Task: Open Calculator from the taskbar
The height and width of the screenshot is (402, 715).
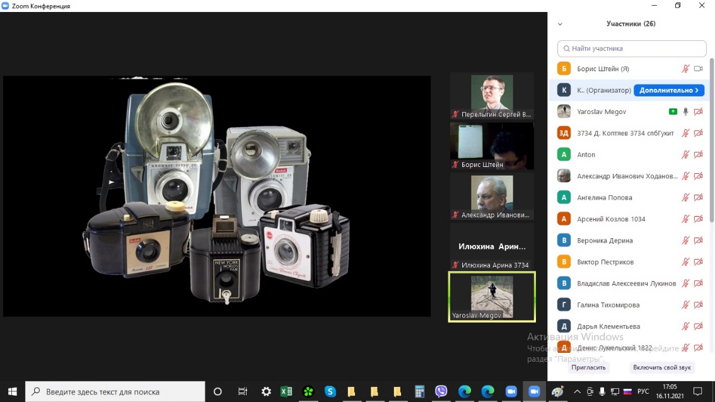Action: click(419, 391)
